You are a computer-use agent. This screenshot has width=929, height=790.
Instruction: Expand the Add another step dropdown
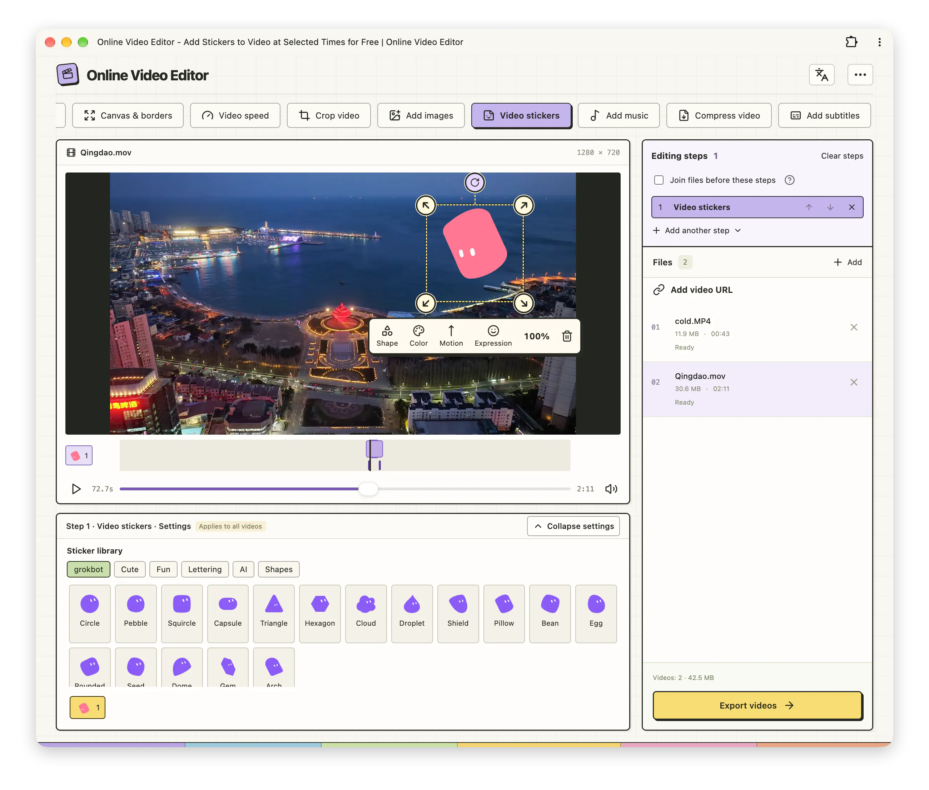pos(696,230)
